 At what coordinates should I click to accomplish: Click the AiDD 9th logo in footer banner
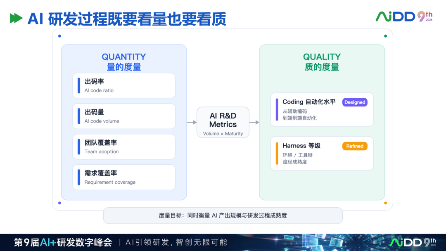(413, 242)
